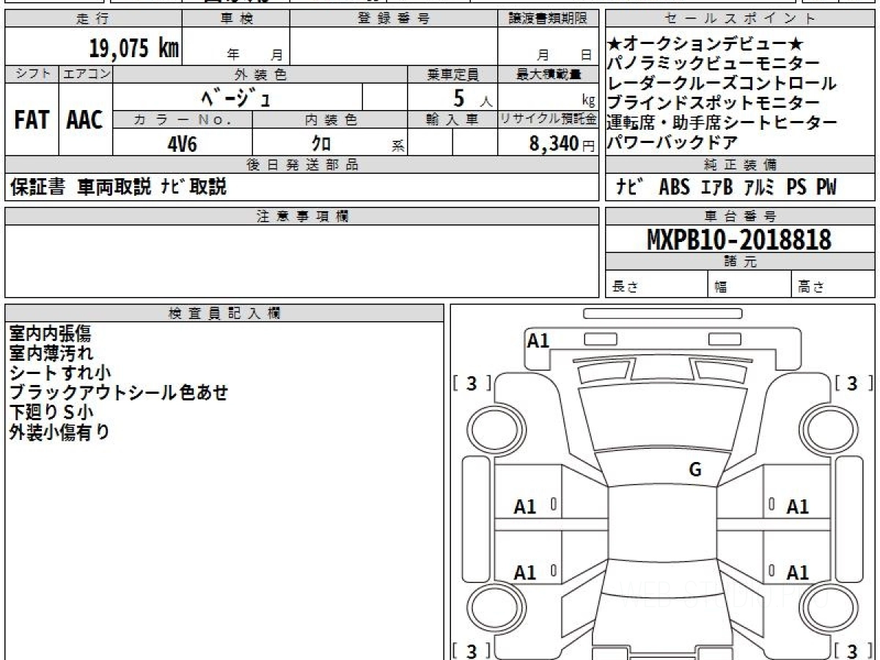
Task: Click the color number 4V6
Action: pos(182,143)
